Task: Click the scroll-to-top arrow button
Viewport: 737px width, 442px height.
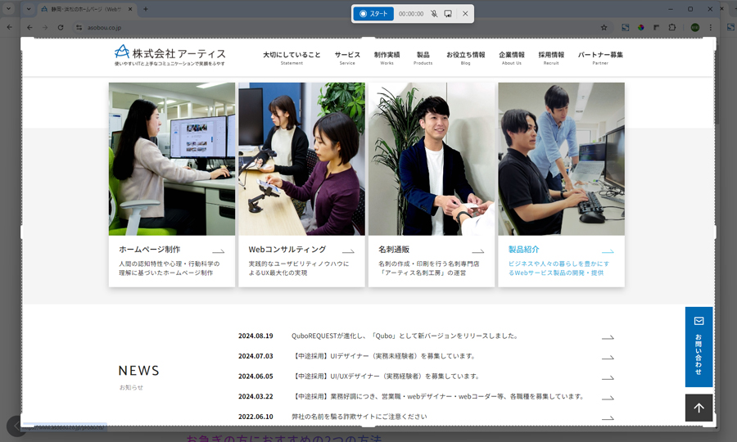Action: click(x=699, y=408)
